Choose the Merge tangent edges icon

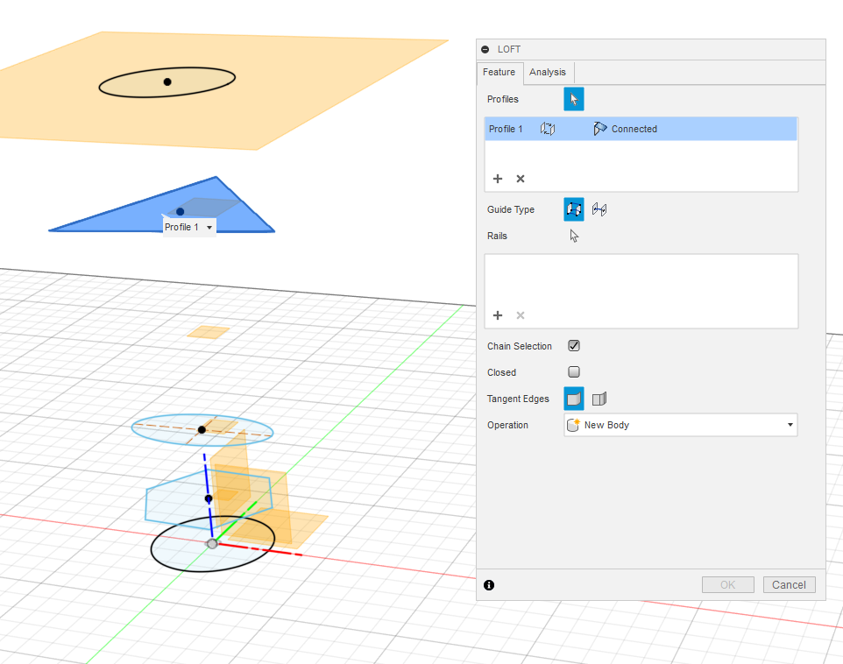click(573, 399)
